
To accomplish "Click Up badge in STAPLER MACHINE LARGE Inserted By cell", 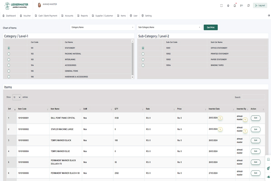I will tap(245, 131).
